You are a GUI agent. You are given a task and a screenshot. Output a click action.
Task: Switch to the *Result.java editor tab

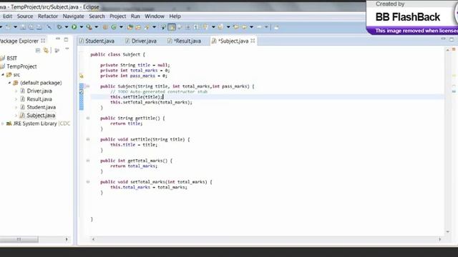(x=185, y=41)
